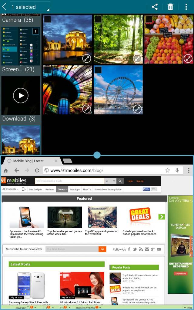194x310 pixels.
Task: Expand the stained glass photo full screen
Action: [x=86, y=109]
